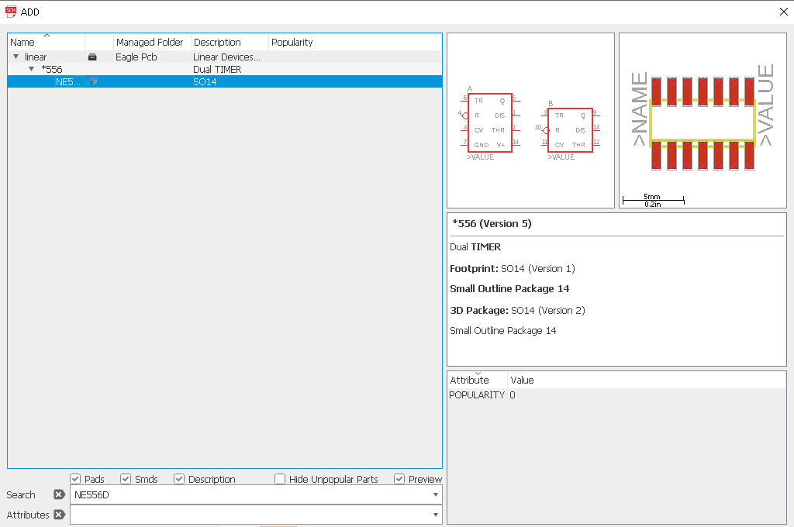Sort by Managed Folder column header

[x=152, y=42]
